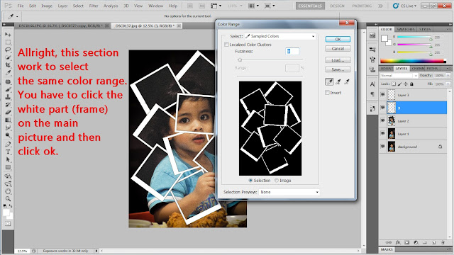Screen dimensions: 454x255
Task: Click Cancel in Color Range dialog
Action: 338,49
